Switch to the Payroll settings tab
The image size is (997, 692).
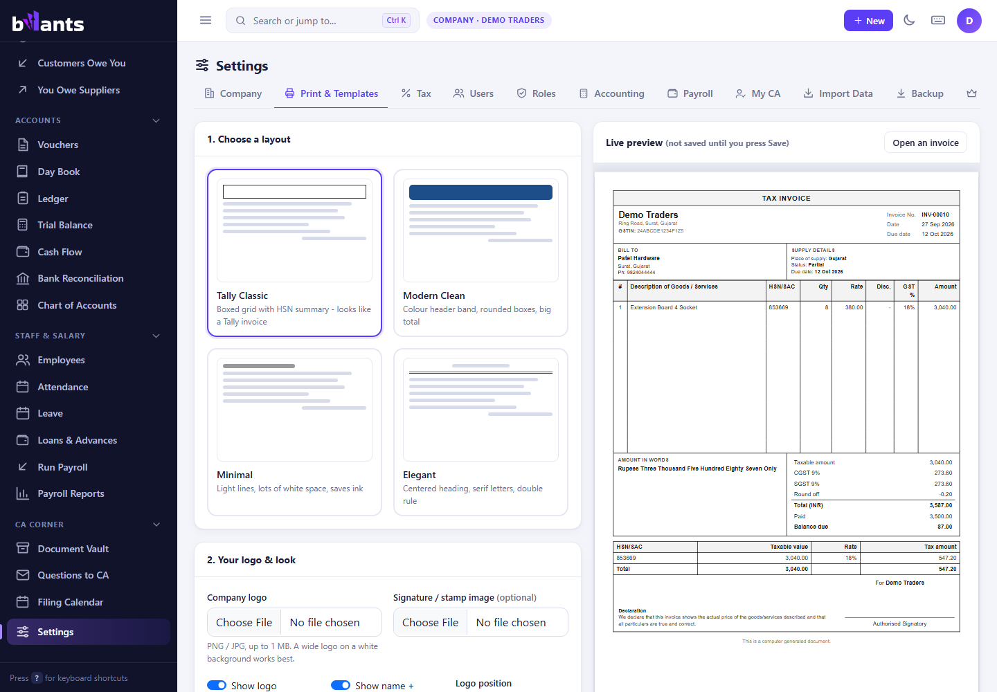690,93
